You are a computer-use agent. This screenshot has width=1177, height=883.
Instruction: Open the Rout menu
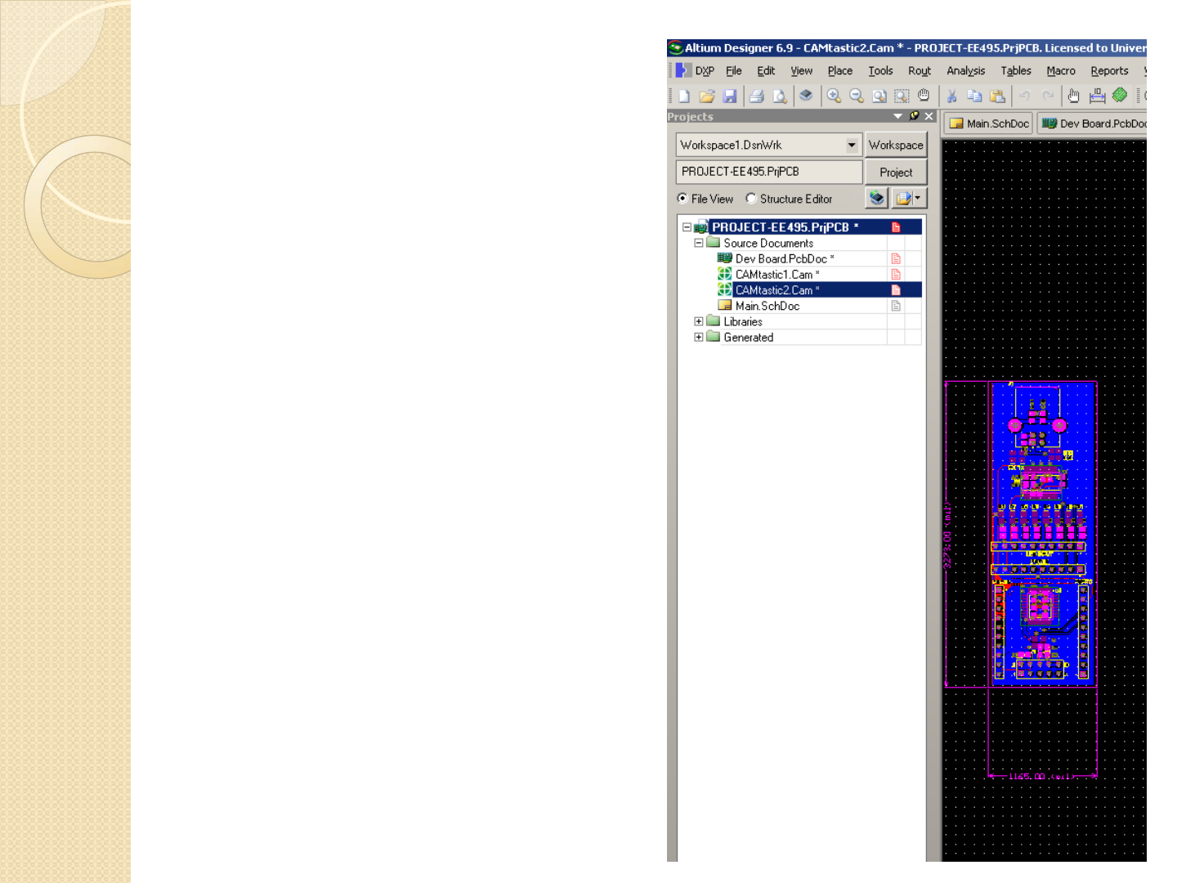tap(920, 71)
